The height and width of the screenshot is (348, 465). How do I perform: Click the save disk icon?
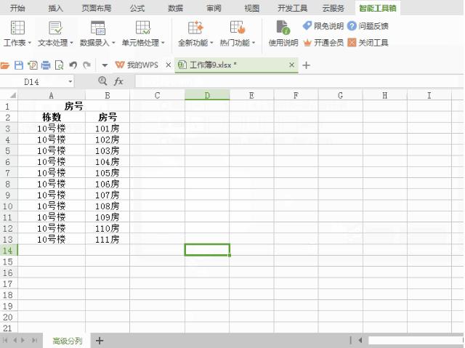[19, 65]
